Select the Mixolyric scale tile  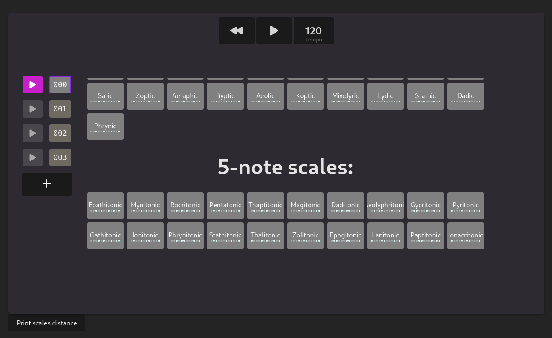(345, 96)
